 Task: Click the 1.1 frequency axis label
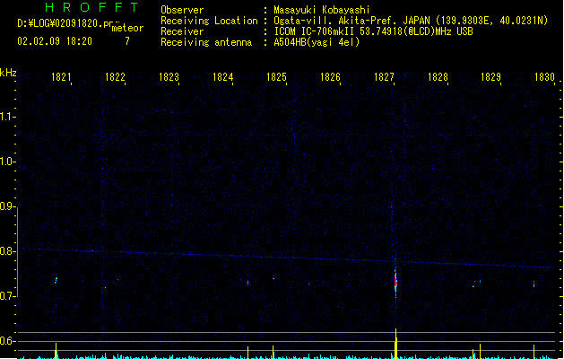(7, 117)
